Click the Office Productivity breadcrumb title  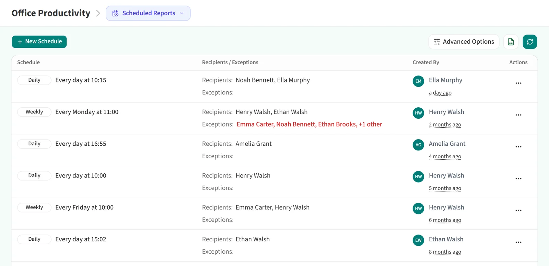51,13
